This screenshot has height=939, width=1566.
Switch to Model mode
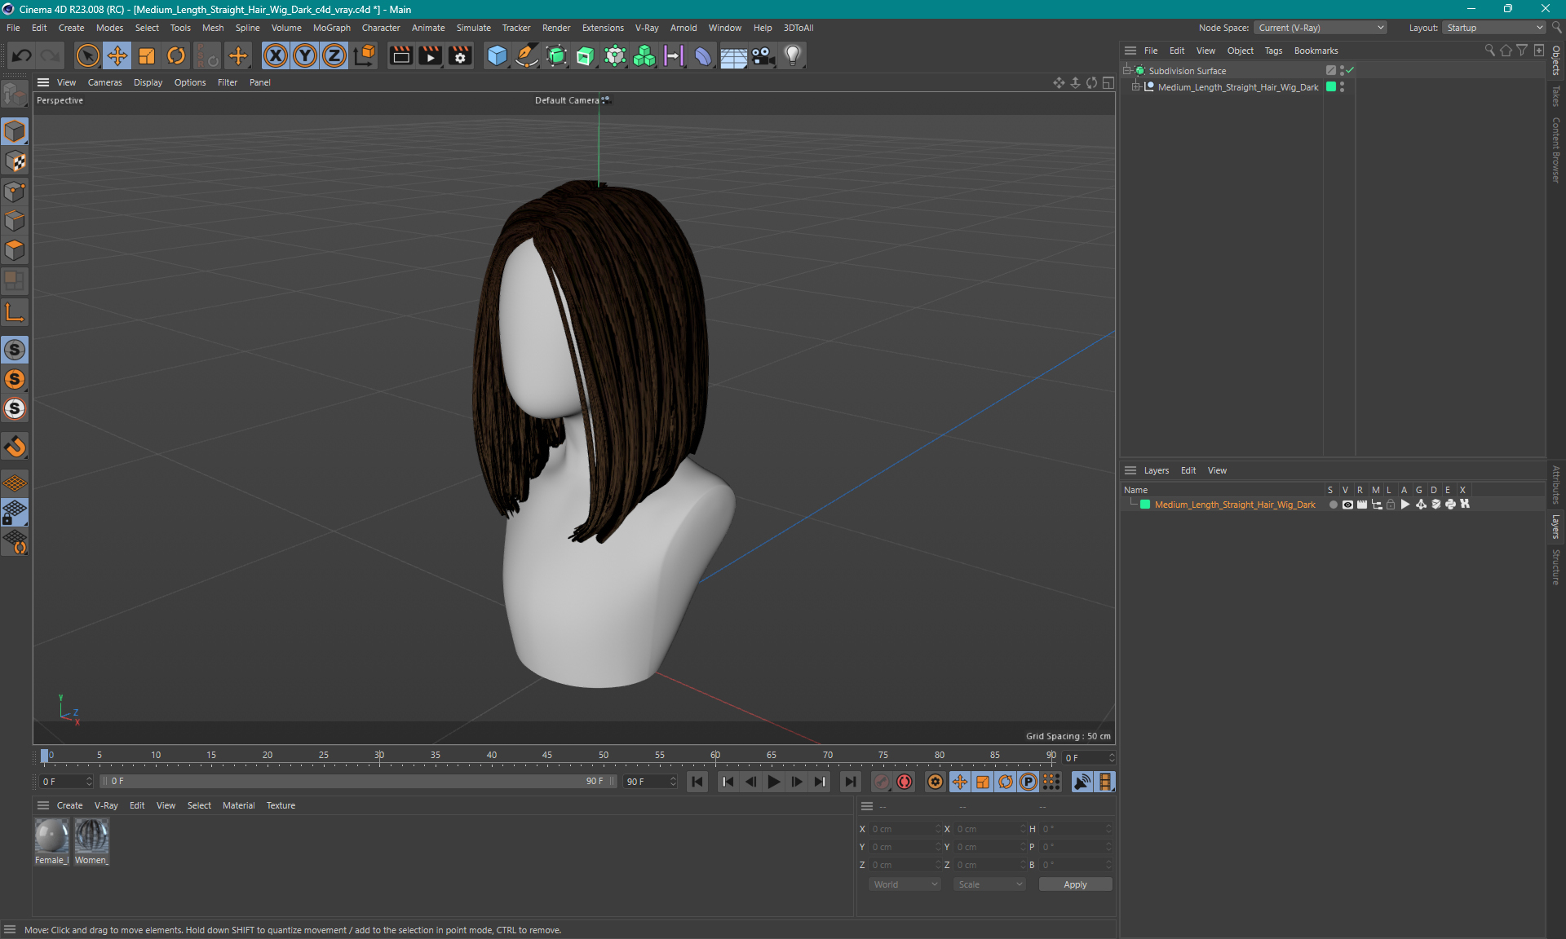pyautogui.click(x=15, y=131)
